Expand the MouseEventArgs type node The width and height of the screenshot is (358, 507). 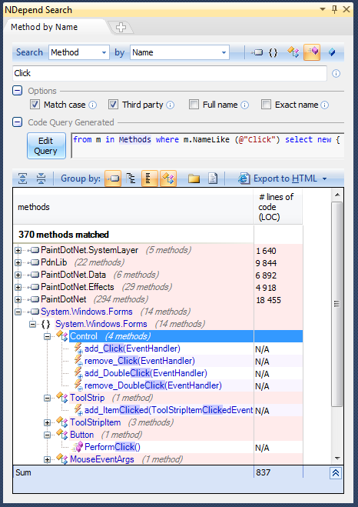click(48, 459)
